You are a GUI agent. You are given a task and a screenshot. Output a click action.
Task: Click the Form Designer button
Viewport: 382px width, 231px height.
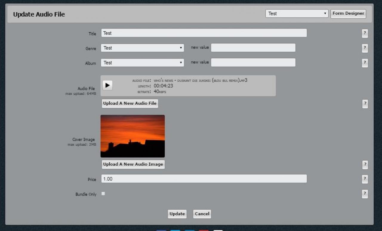(x=348, y=14)
